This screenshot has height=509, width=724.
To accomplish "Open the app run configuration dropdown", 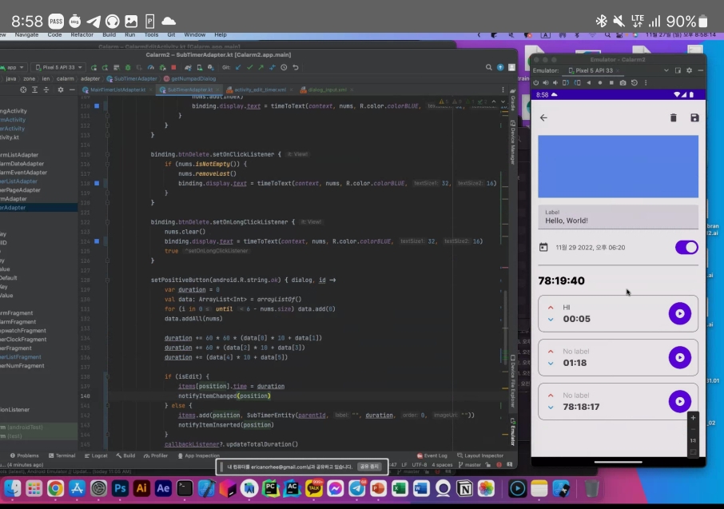I will coord(13,67).
